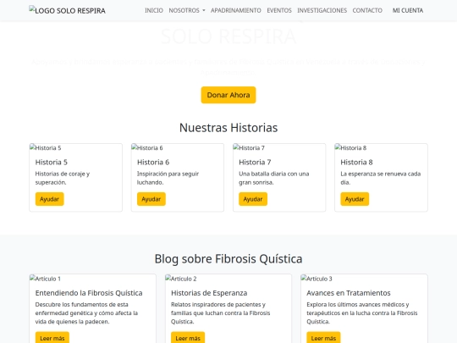This screenshot has width=457, height=343.
Task: Click title 'Historias de Esperanza'
Action: click(x=209, y=293)
